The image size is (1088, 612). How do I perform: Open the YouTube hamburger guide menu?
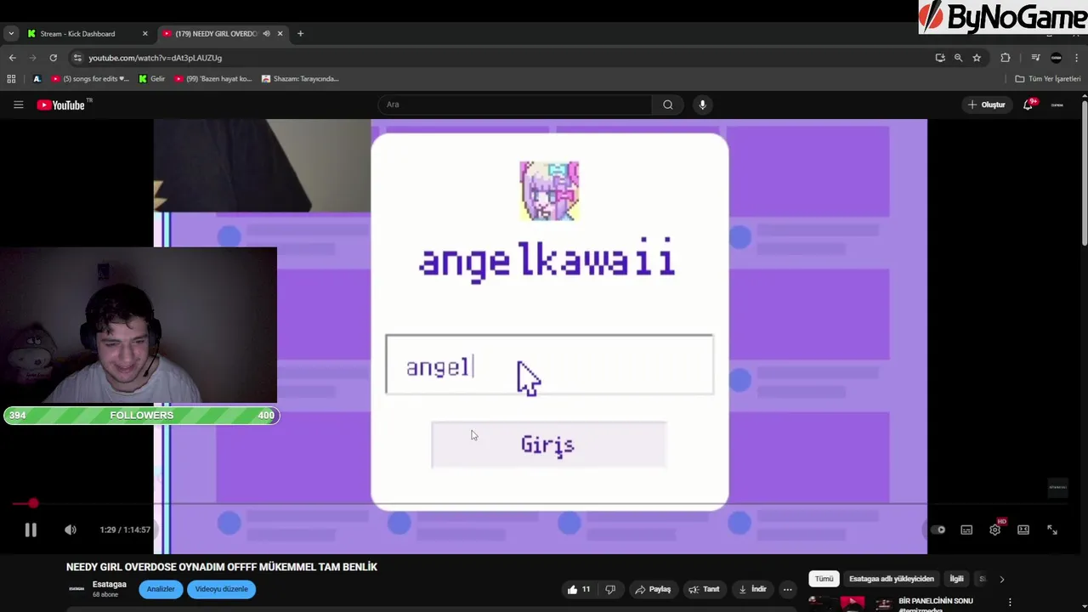[x=18, y=105]
